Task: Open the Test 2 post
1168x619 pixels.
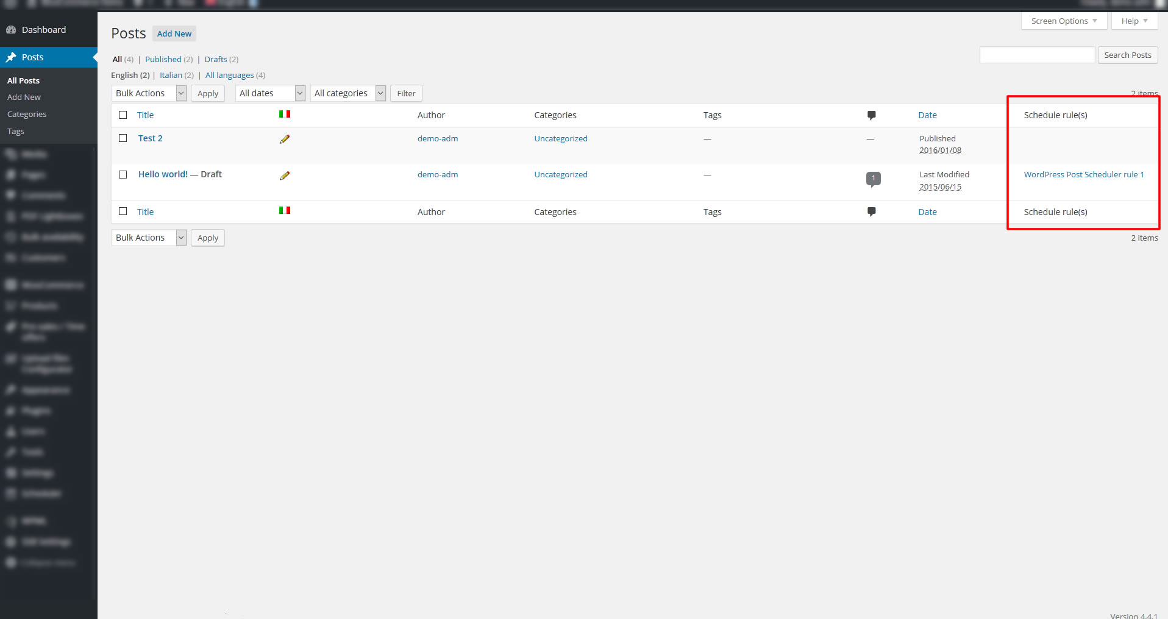Action: (x=150, y=138)
